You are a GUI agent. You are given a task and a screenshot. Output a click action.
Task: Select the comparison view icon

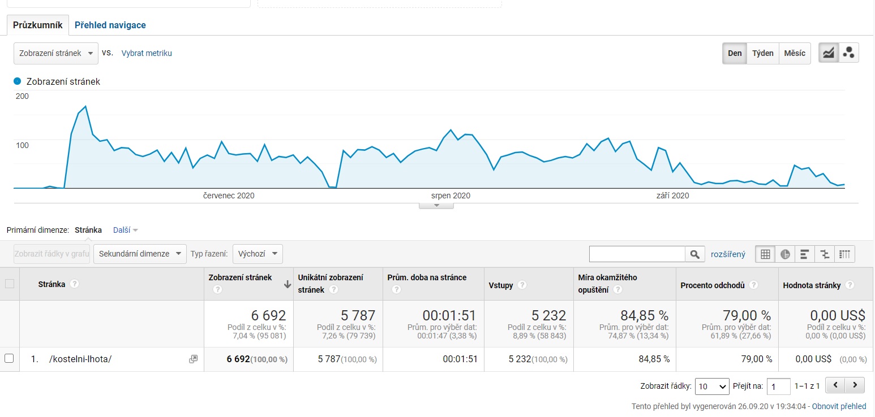click(x=825, y=254)
